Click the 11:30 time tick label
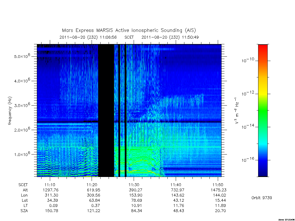This screenshot has width=295, height=221. (134, 185)
